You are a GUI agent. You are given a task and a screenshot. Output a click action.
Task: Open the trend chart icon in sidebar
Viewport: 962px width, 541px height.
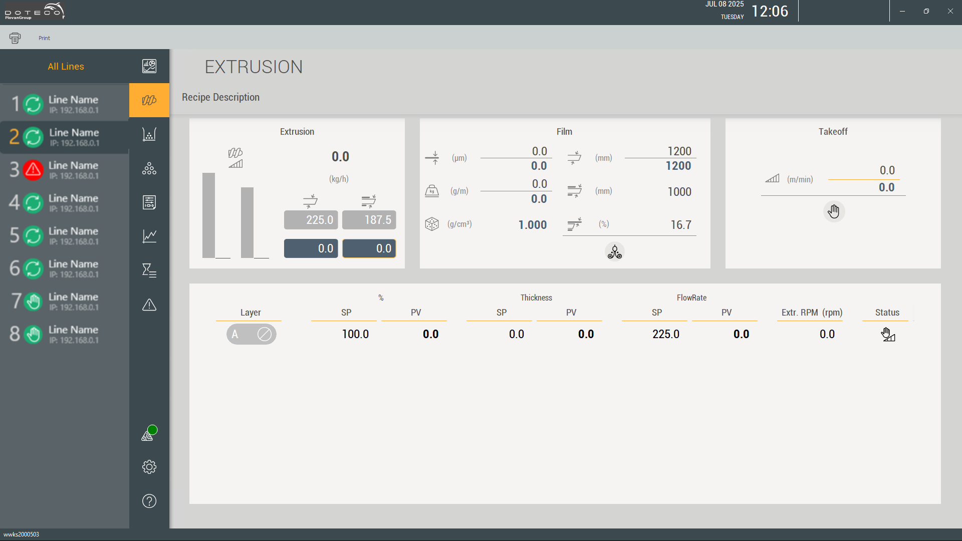[x=149, y=236]
